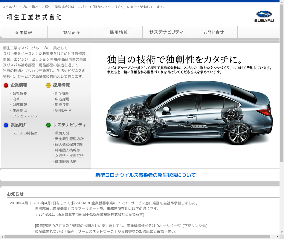Click the 桐生工業株式會社 company logo
284x239 pixels.
pyautogui.click(x=34, y=17)
